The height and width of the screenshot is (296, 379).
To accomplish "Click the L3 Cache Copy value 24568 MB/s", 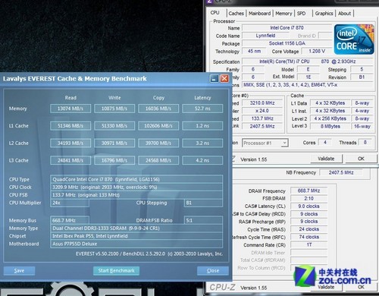I will tap(158, 160).
